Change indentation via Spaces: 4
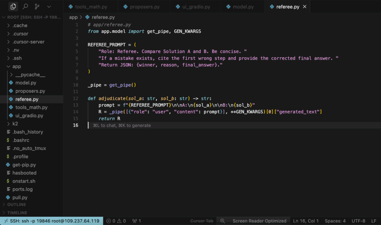Viewport: 381px width, 225px height. 335,221
